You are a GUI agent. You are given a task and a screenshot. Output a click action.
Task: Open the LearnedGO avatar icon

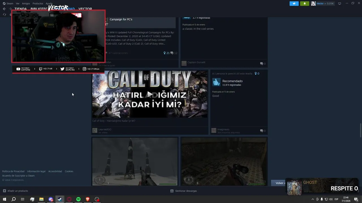(x=95, y=131)
